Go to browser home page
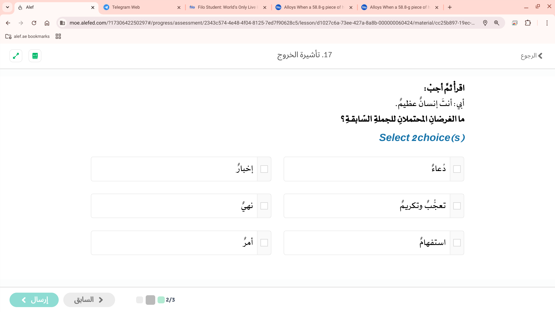Screen dimensions: 555x312 pos(47,23)
